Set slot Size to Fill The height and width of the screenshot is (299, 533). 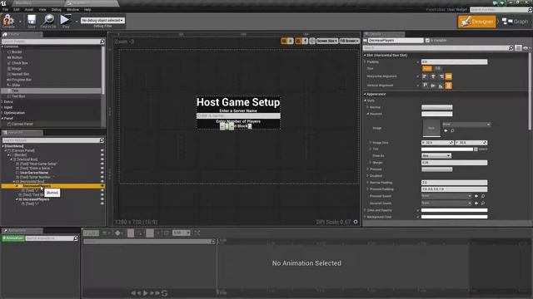click(x=437, y=68)
